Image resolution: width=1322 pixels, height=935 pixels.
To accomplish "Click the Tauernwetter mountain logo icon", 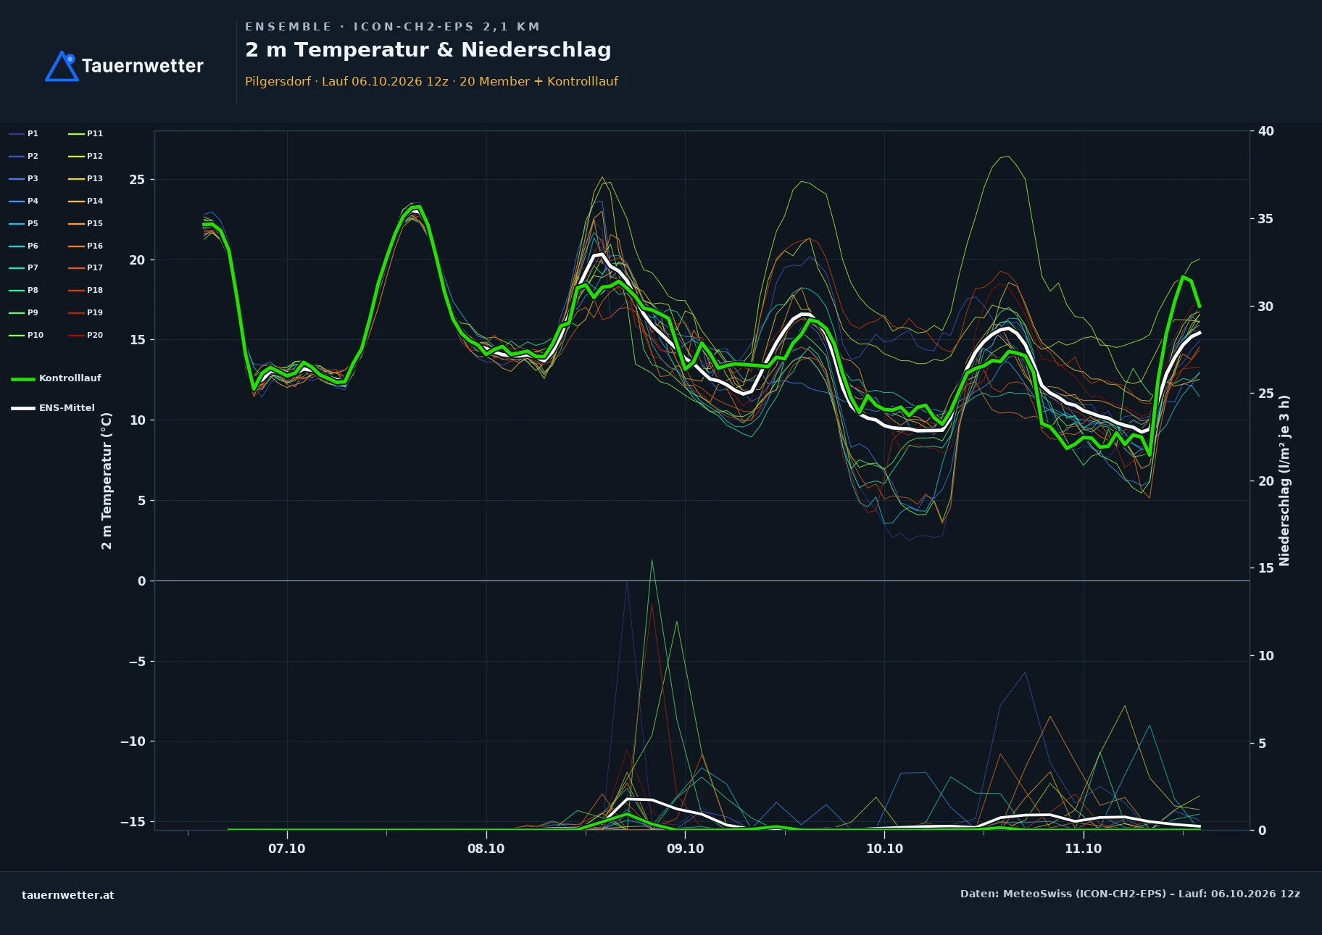I will (x=62, y=66).
